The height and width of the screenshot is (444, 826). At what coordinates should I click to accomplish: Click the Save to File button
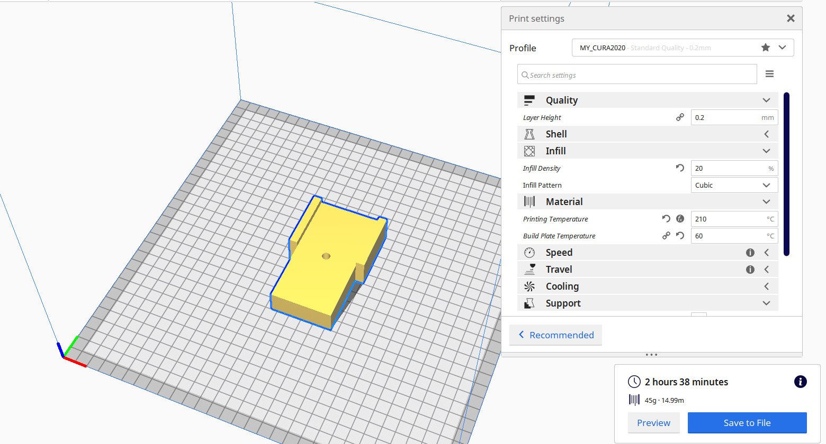pyautogui.click(x=747, y=423)
